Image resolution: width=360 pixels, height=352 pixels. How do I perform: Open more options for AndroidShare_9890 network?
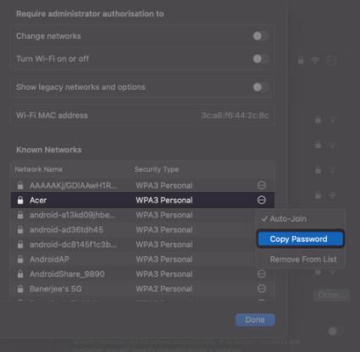[262, 274]
